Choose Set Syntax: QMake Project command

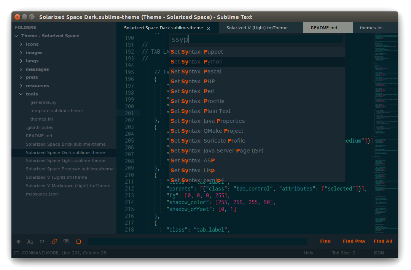click(x=257, y=131)
